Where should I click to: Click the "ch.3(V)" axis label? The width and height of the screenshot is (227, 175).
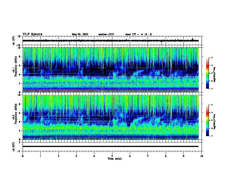14,147
